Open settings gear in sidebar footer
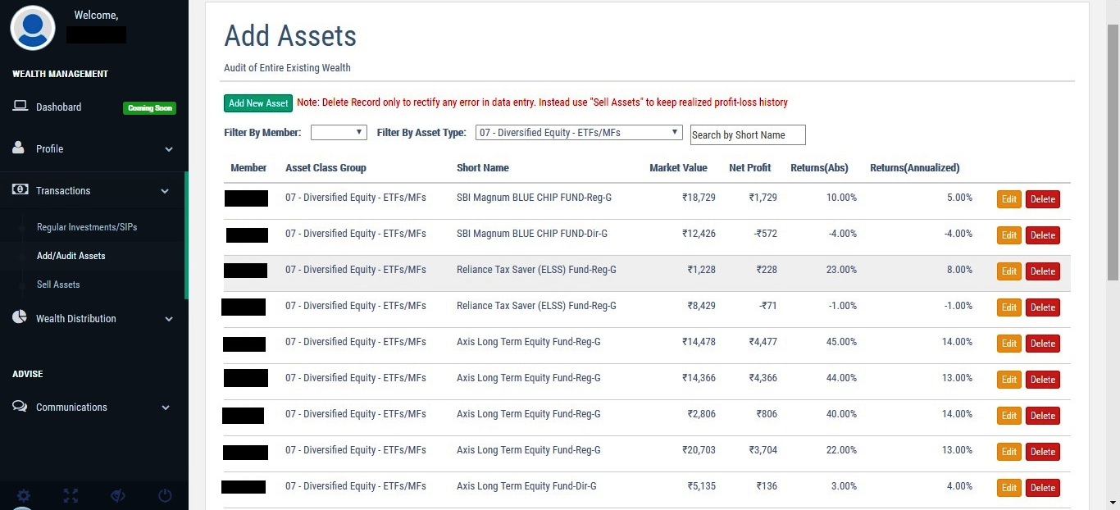The height and width of the screenshot is (510, 1120). tap(24, 495)
